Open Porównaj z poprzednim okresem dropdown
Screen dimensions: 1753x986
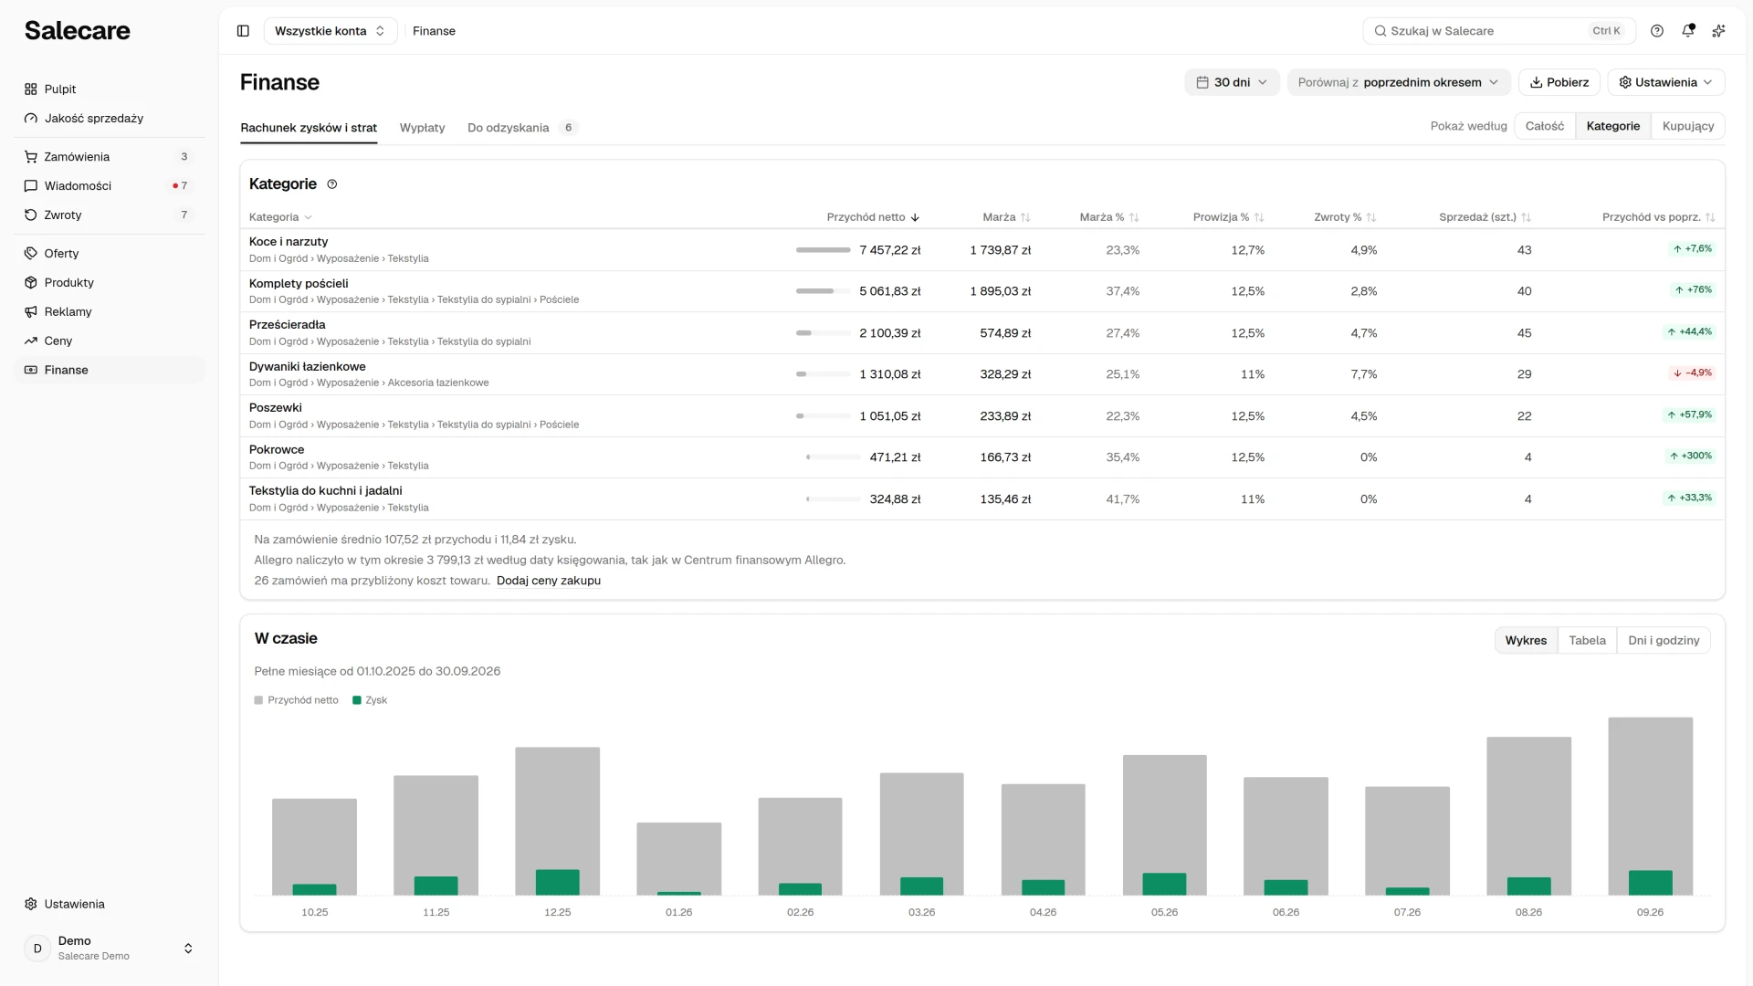(1399, 82)
